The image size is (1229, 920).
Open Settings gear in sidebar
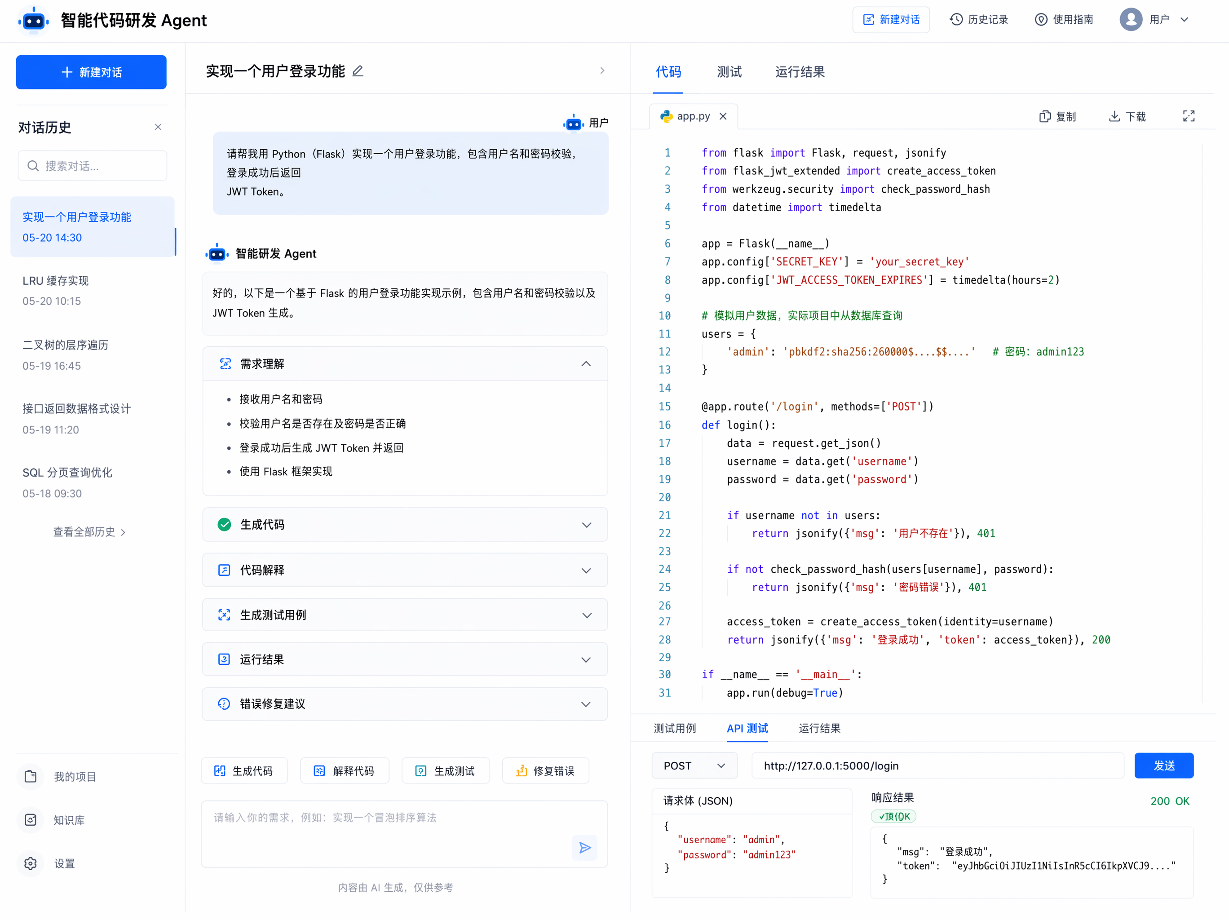(x=31, y=863)
